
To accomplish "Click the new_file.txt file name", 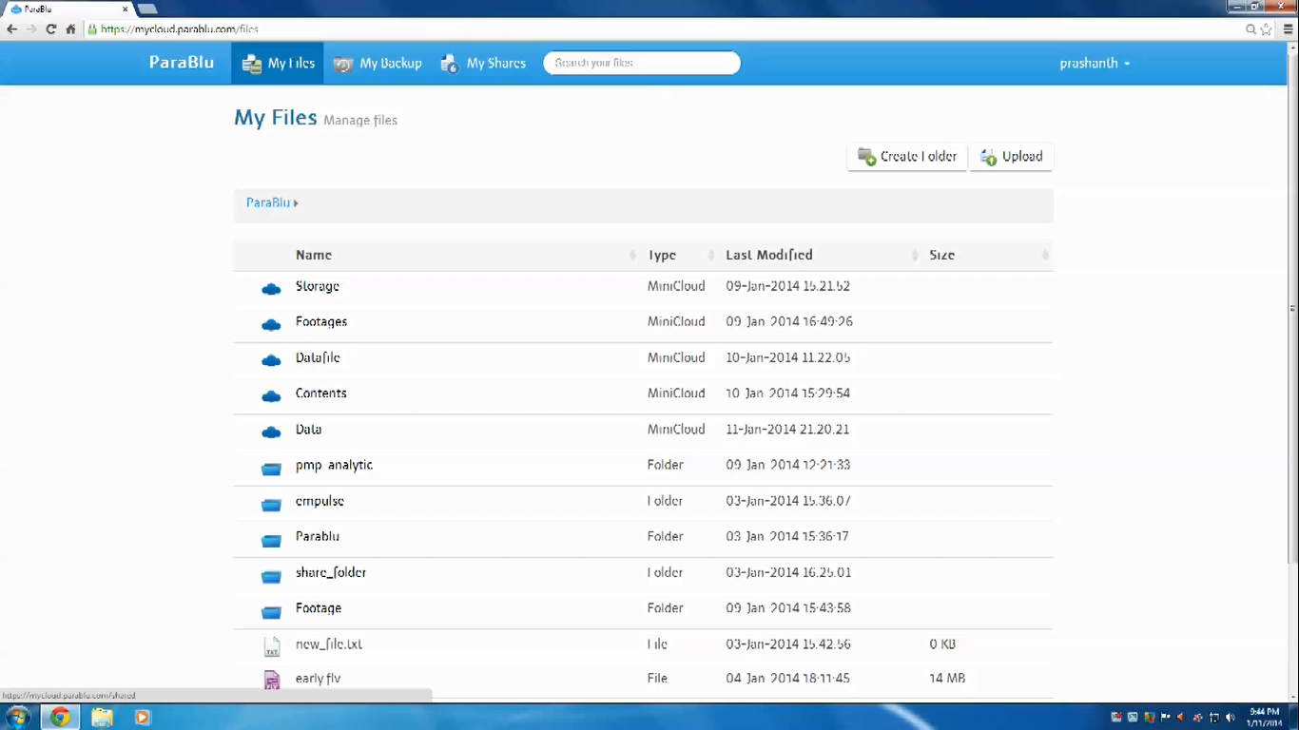I will (329, 644).
